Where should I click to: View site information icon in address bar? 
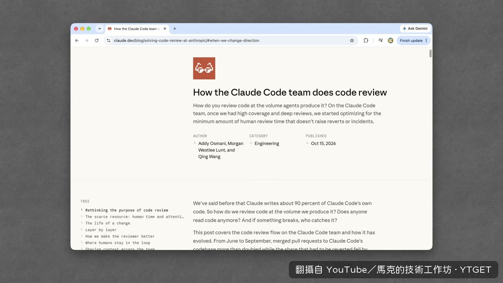pos(109,40)
